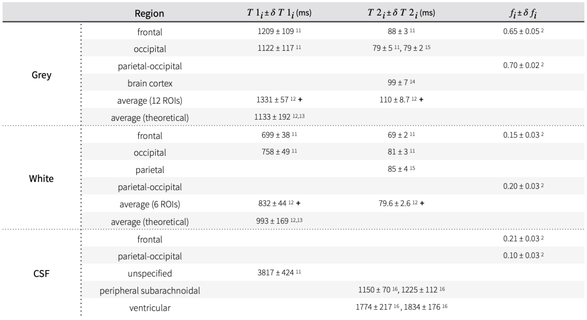Click the f_i ± δf_i column header
The width and height of the screenshot is (587, 320).
[517, 13]
